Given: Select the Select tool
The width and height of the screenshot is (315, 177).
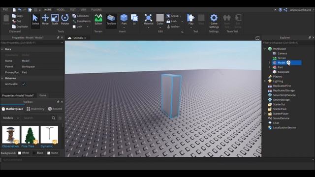Looking at the screenshot, I should 35,20.
